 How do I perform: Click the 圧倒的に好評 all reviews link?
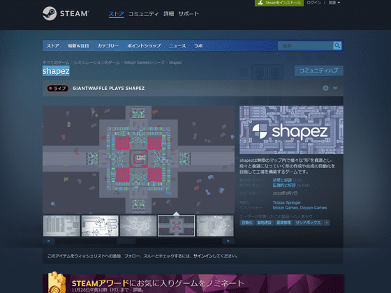tap(284, 186)
